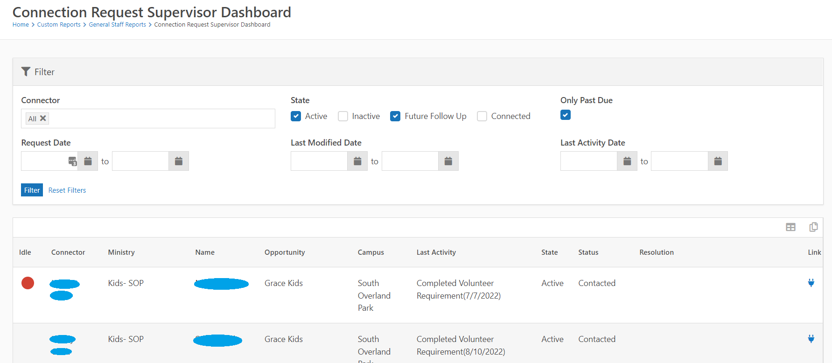Screen dimensions: 832x363
Task: Open plug link for 7/7/2022 activity row
Action: 811,283
